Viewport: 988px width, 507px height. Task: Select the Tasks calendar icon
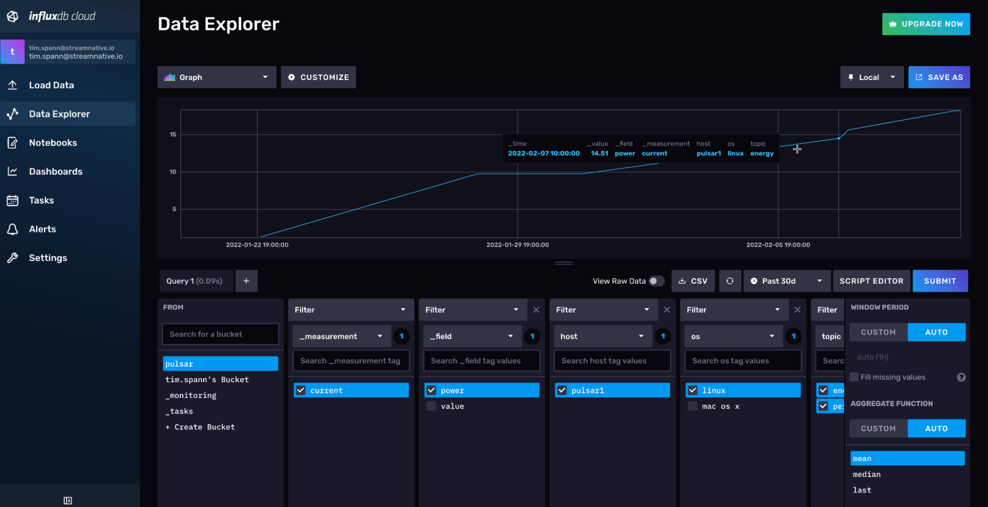13,200
